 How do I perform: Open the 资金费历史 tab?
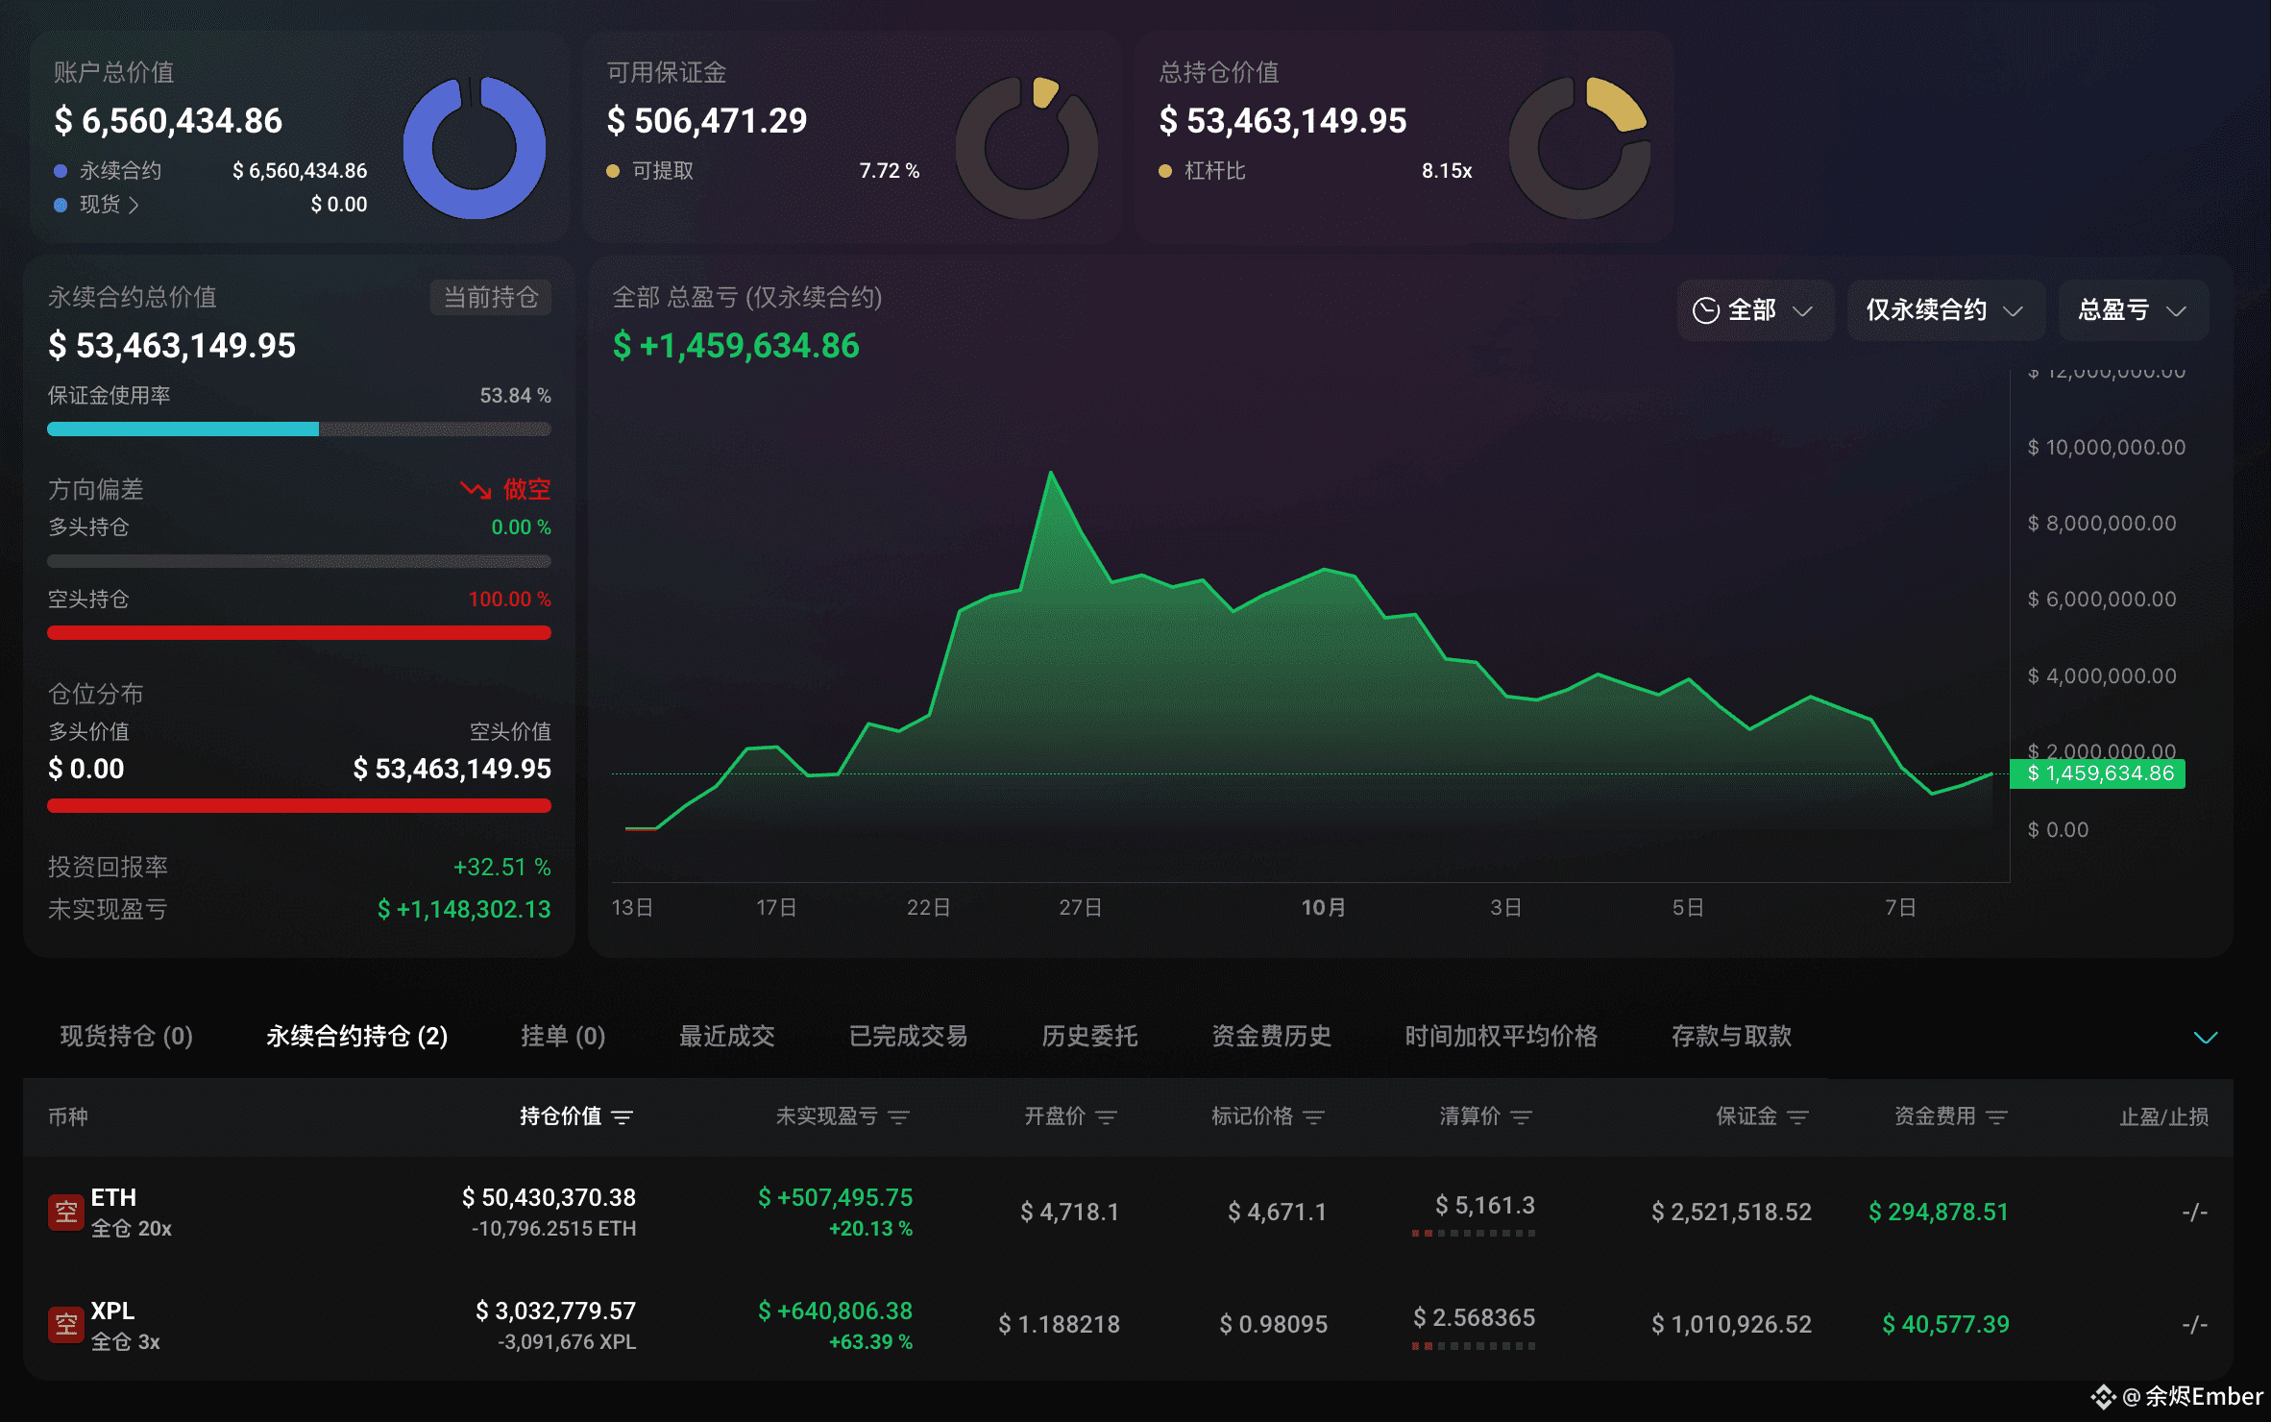1271,1036
